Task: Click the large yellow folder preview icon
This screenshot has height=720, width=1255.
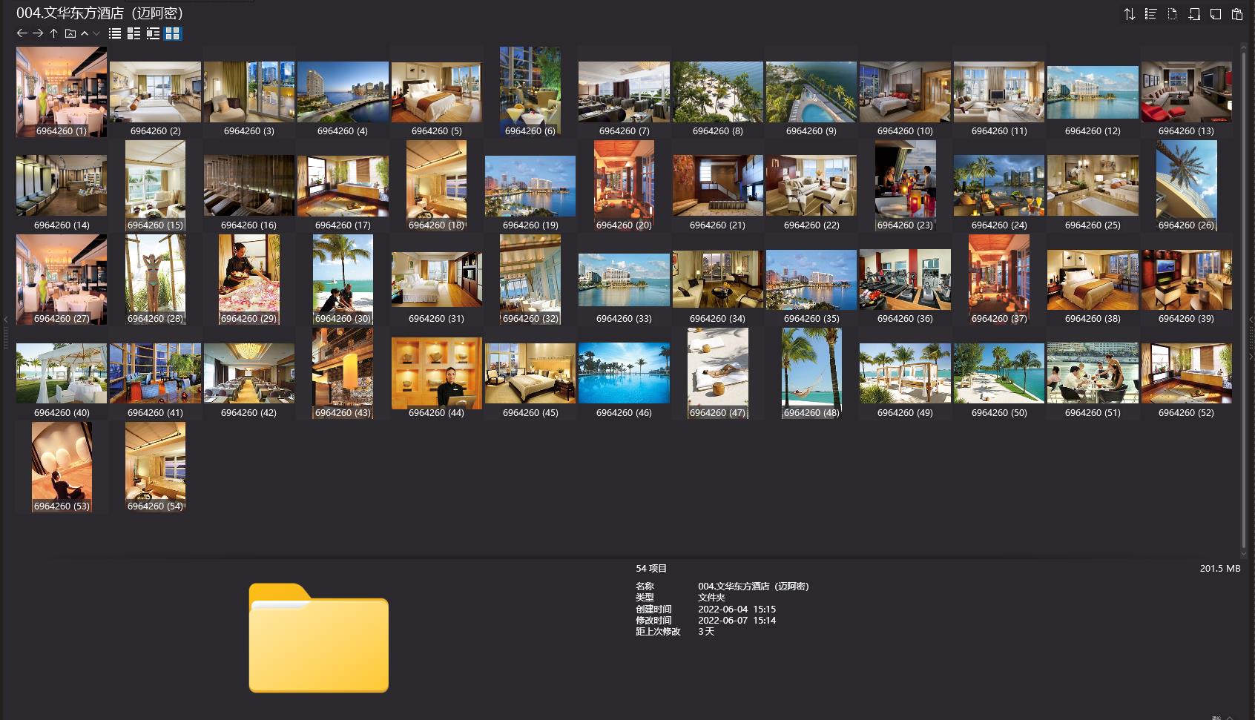Action: click(x=318, y=638)
